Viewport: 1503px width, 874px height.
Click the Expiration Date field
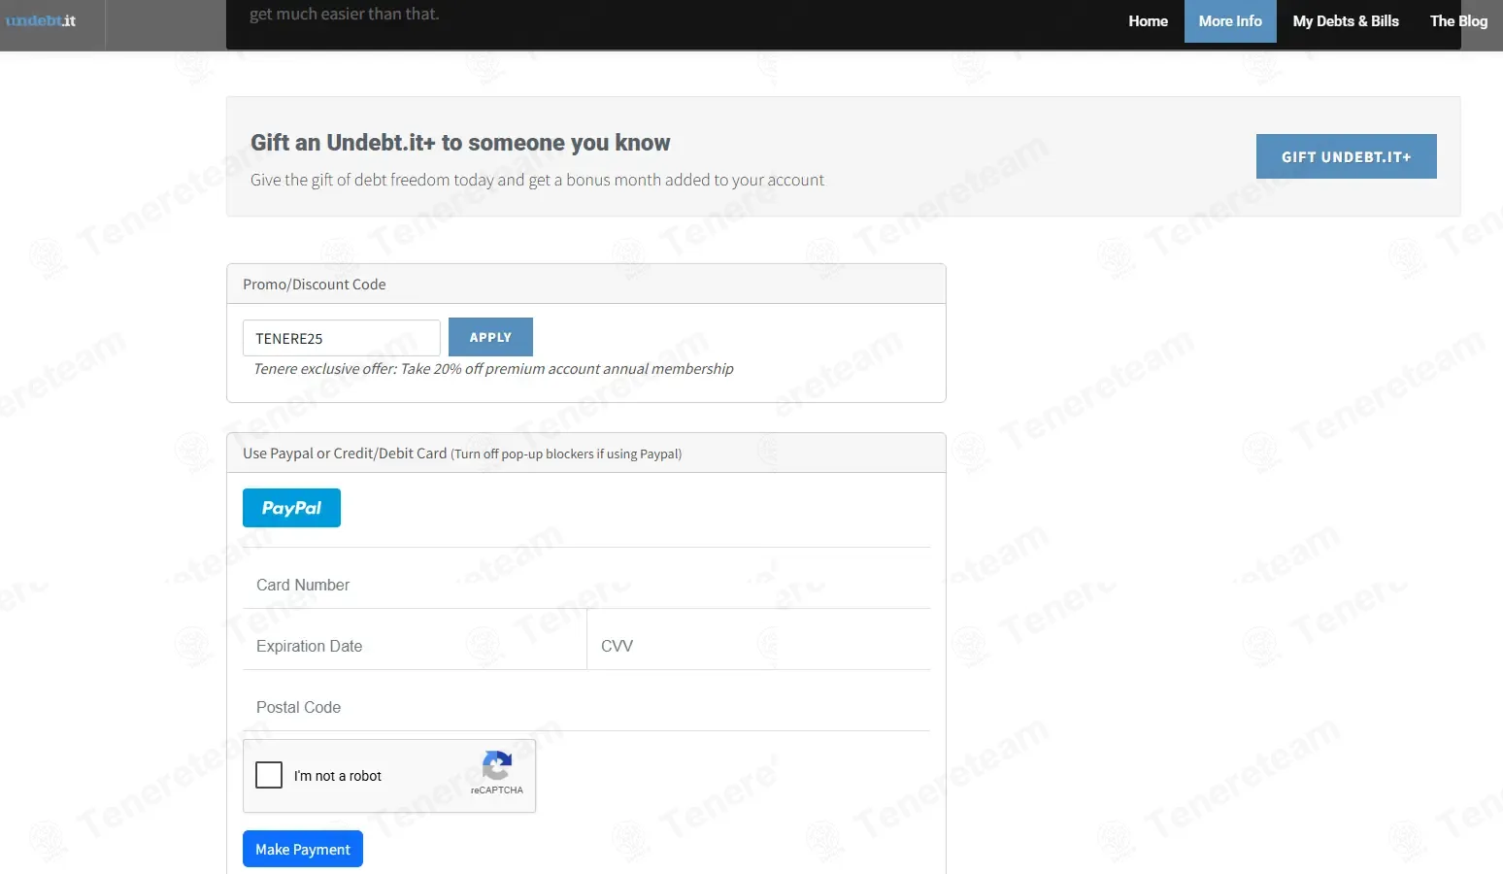tap(415, 646)
